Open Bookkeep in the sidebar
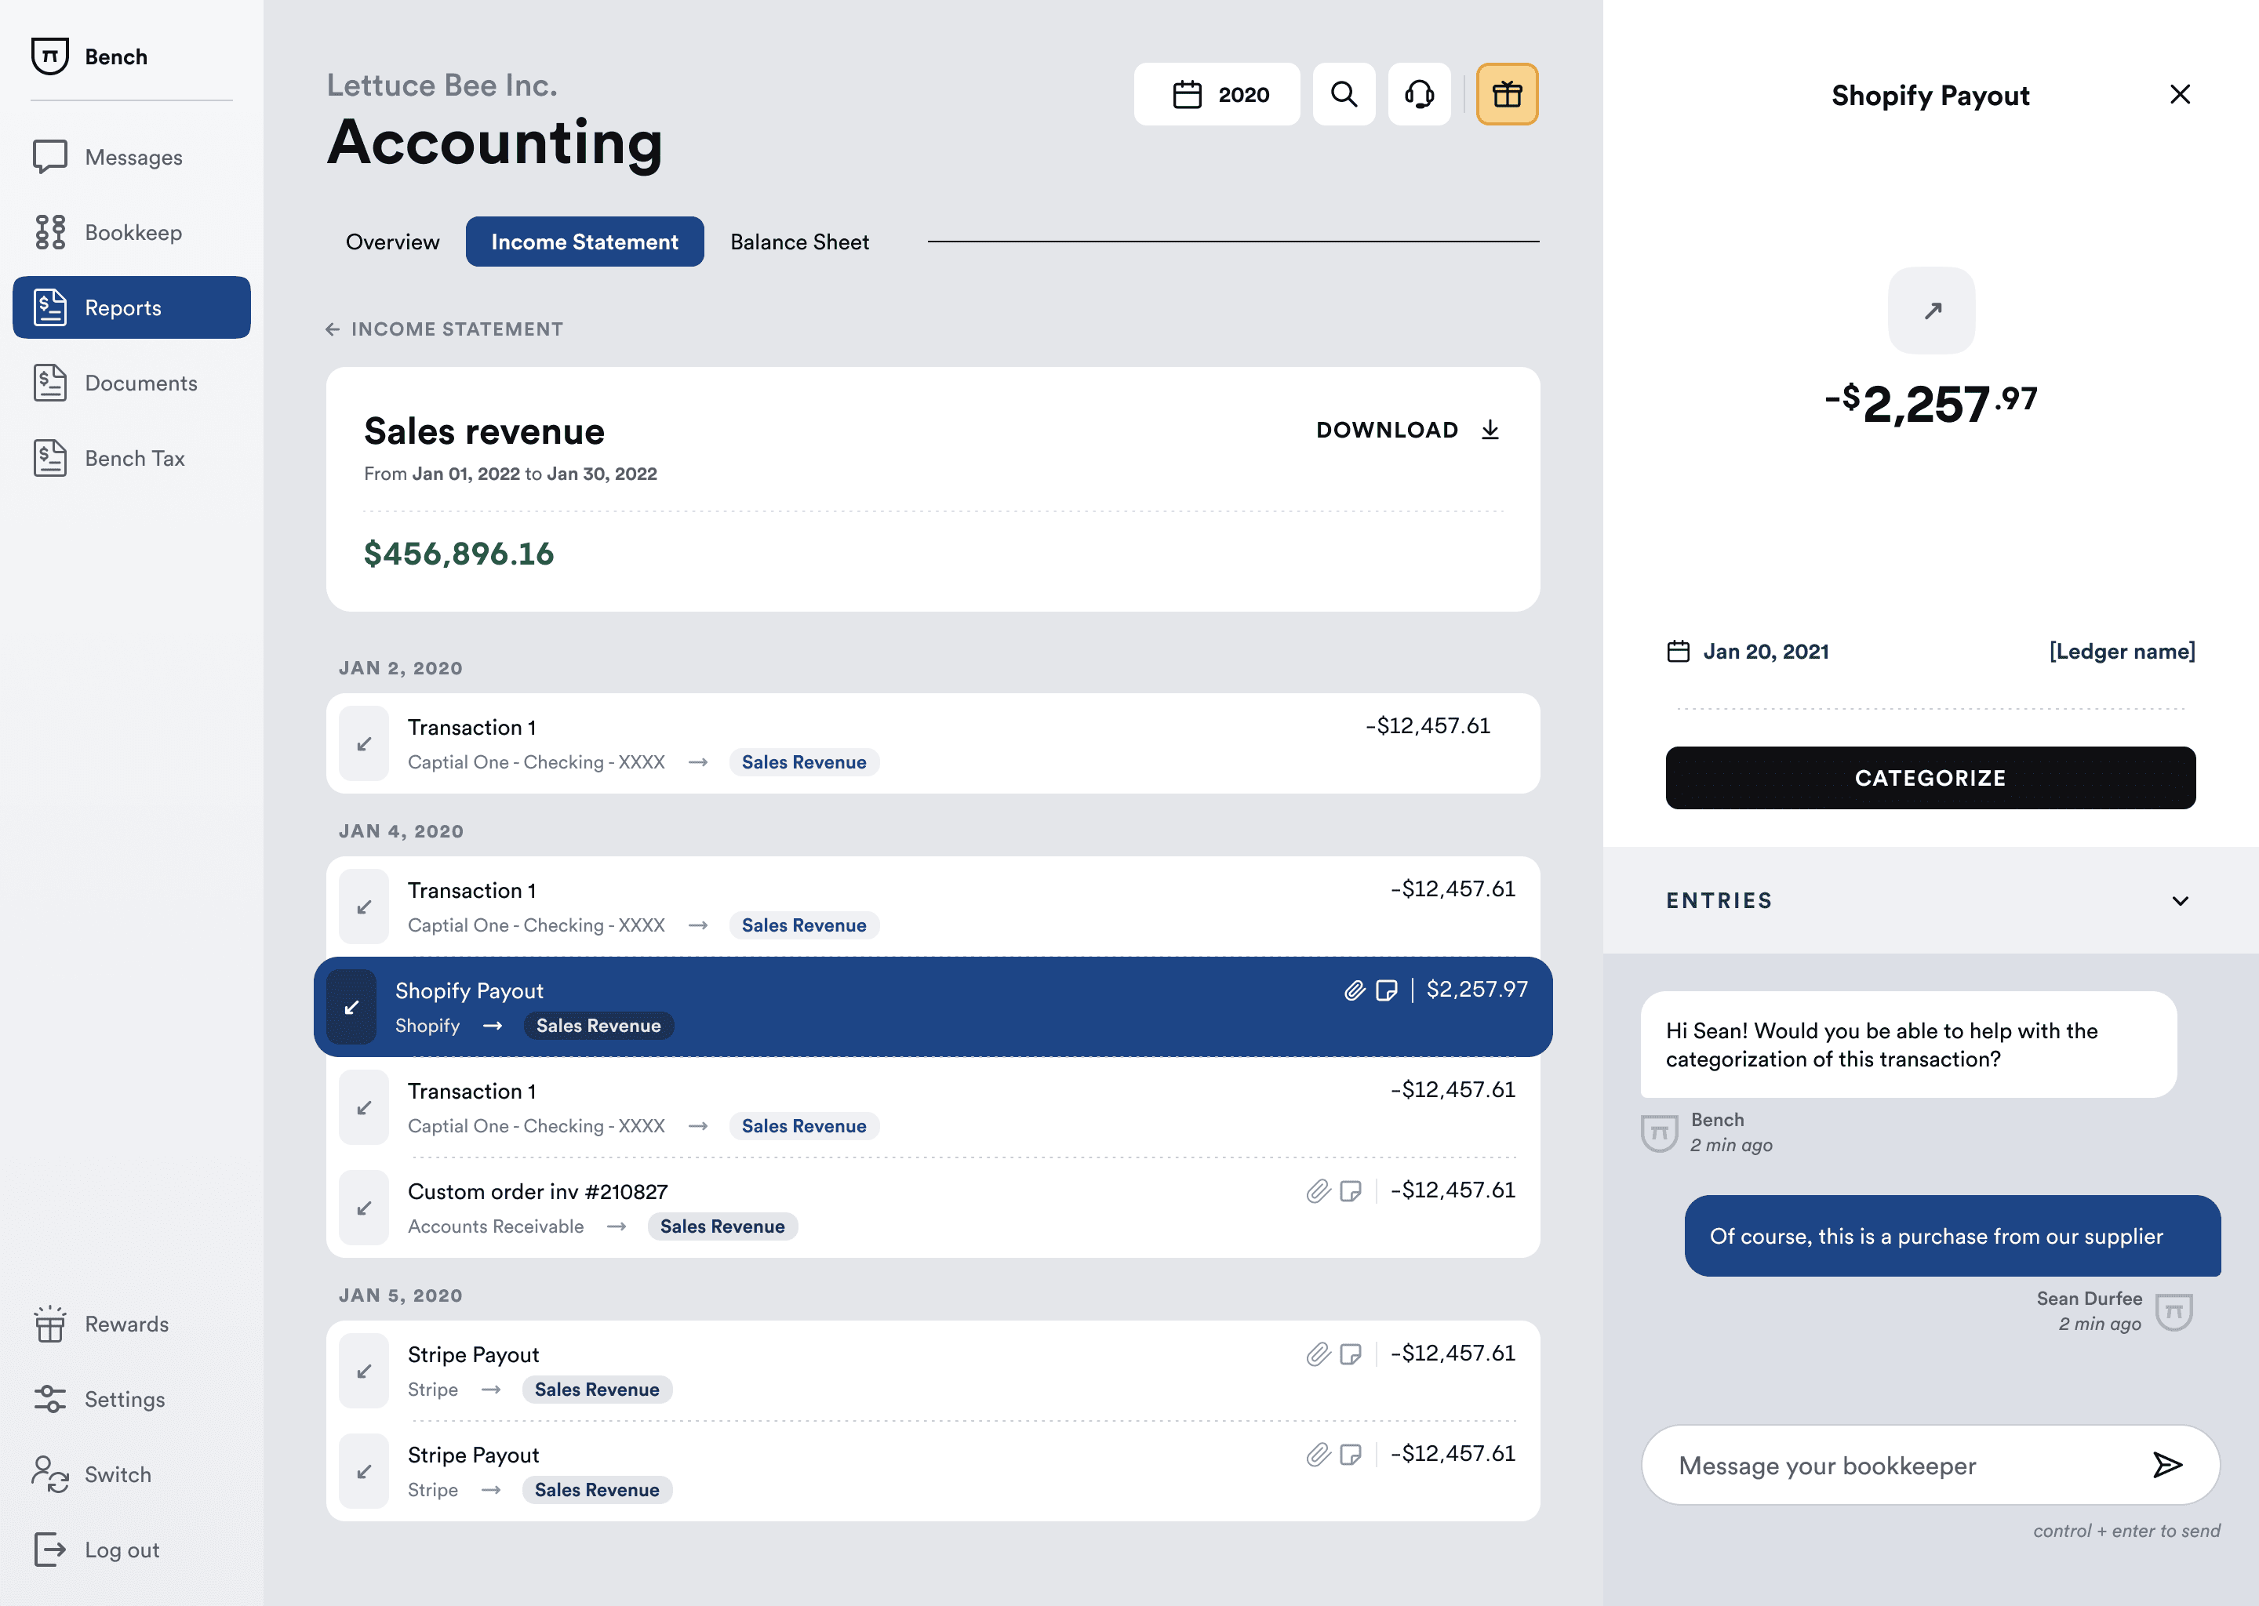This screenshot has width=2259, height=1606. pyautogui.click(x=132, y=232)
